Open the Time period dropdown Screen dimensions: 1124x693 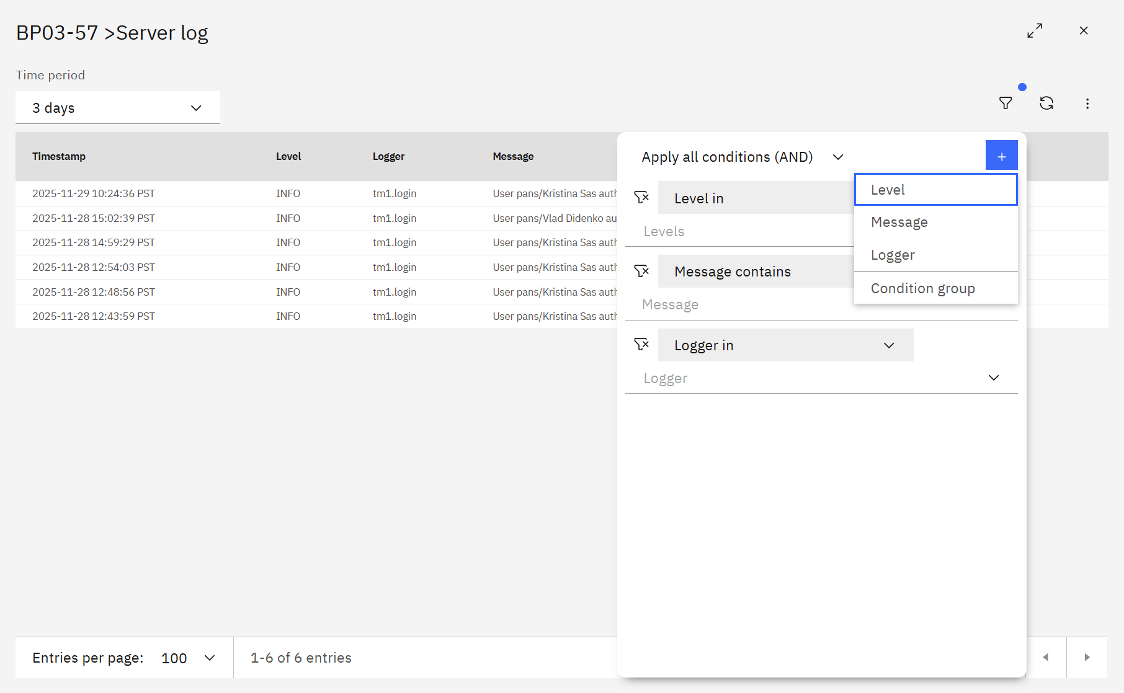tap(118, 108)
